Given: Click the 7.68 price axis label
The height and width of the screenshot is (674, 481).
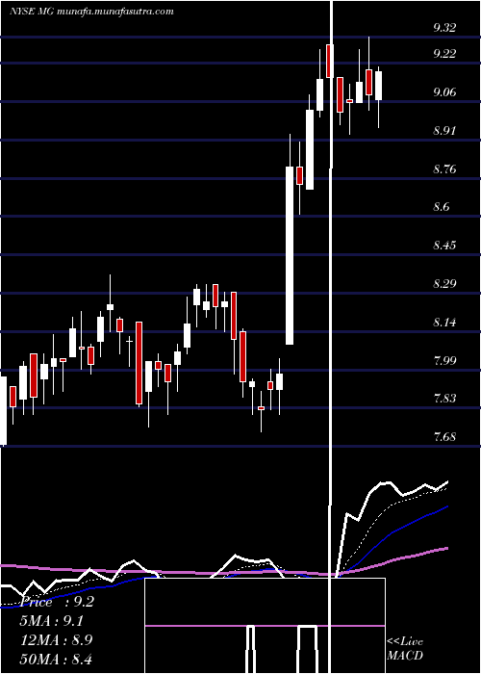Looking at the screenshot, I should [x=444, y=437].
